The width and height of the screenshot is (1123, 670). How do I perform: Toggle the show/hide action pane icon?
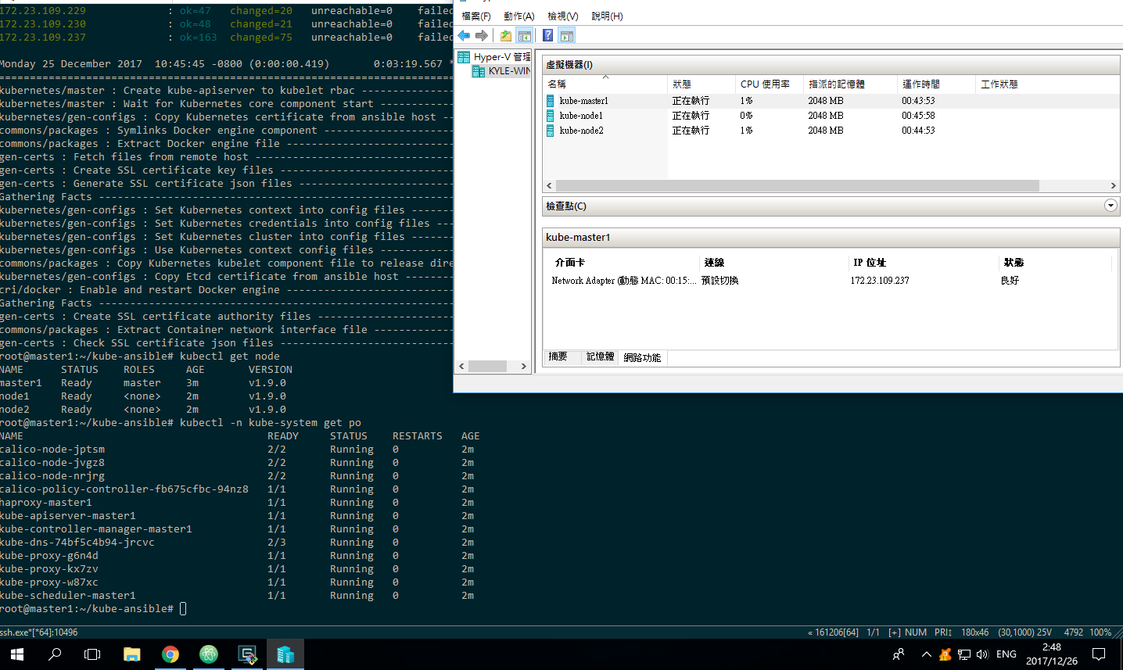point(567,35)
